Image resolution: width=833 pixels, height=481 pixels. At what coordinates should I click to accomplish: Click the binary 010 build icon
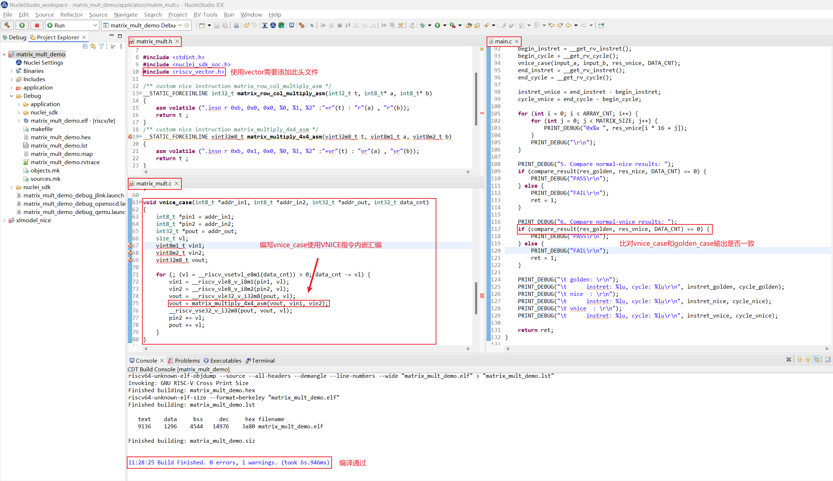pyautogui.click(x=236, y=25)
